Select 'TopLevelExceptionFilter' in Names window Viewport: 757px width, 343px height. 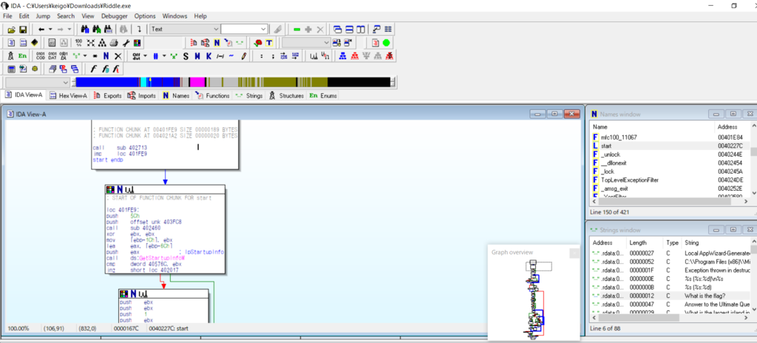pyautogui.click(x=671, y=180)
